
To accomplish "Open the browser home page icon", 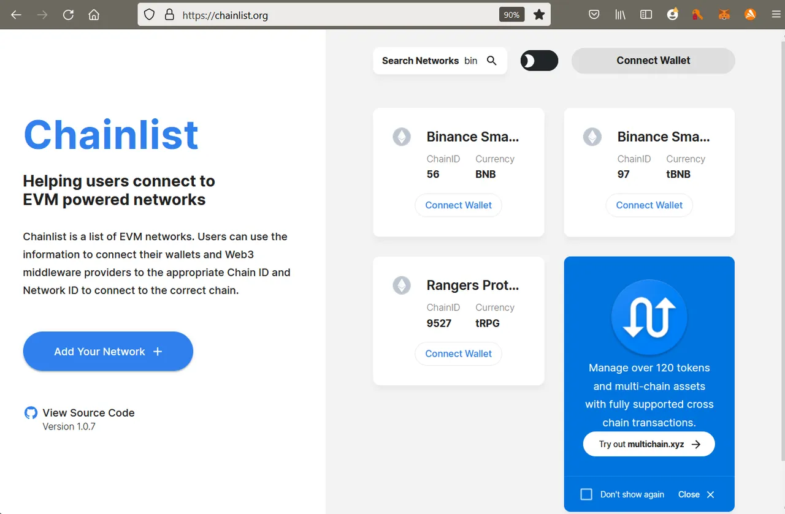I will [x=94, y=15].
